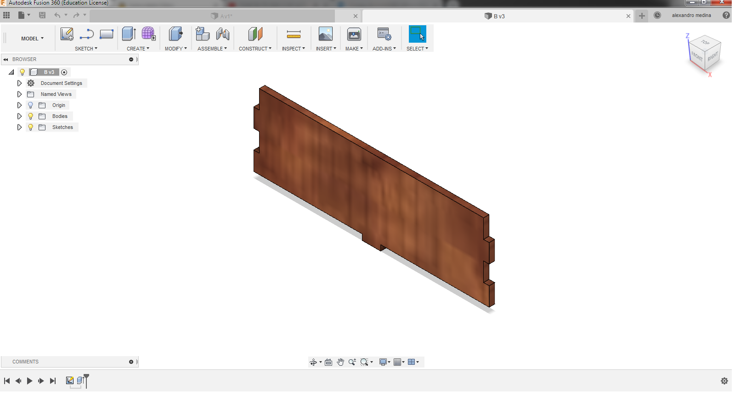Open the CONSTRUCT menu
This screenshot has width=735, height=413.
(x=255, y=48)
